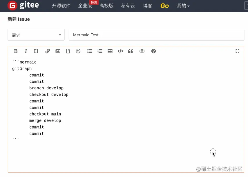Open 博客 in the navigation bar
This screenshot has height=177, width=248.
(x=148, y=6)
